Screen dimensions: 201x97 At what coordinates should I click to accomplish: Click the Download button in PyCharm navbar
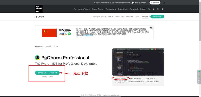(x=157, y=17)
